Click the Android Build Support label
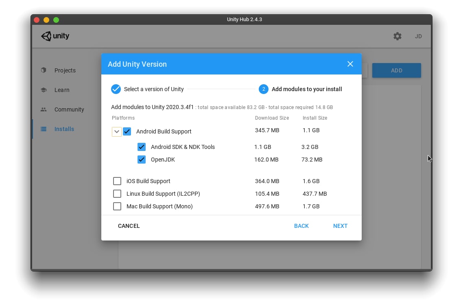 coord(164,131)
